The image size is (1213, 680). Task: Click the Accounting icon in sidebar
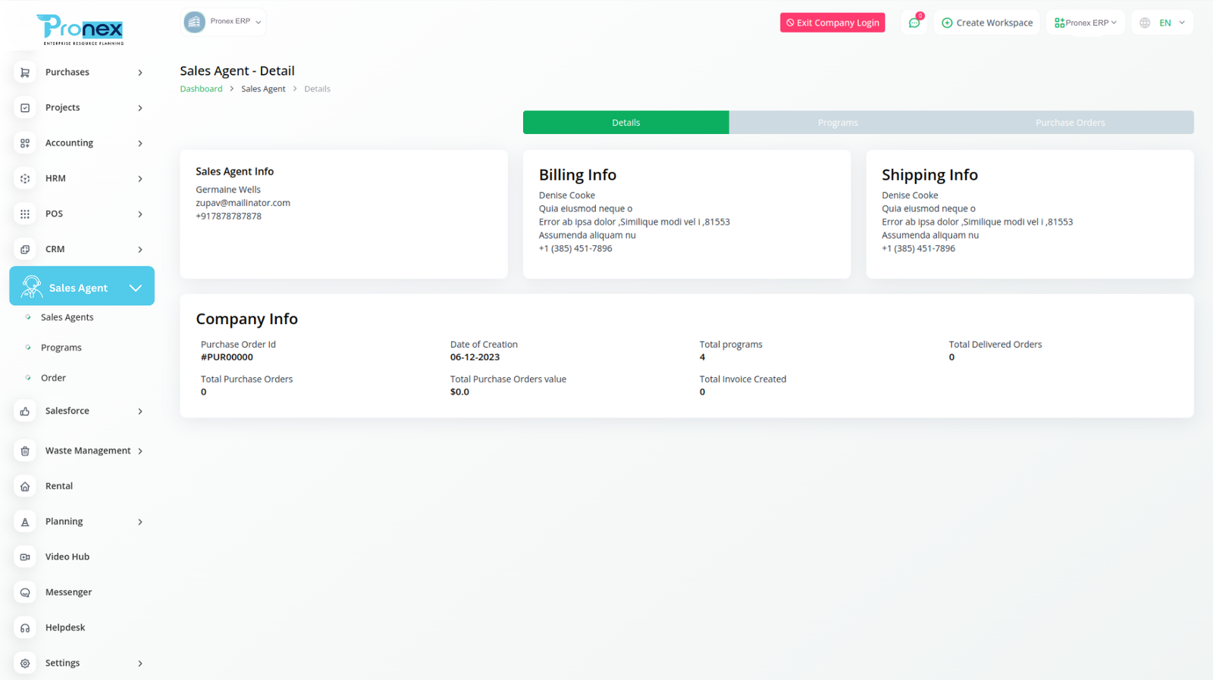click(25, 143)
